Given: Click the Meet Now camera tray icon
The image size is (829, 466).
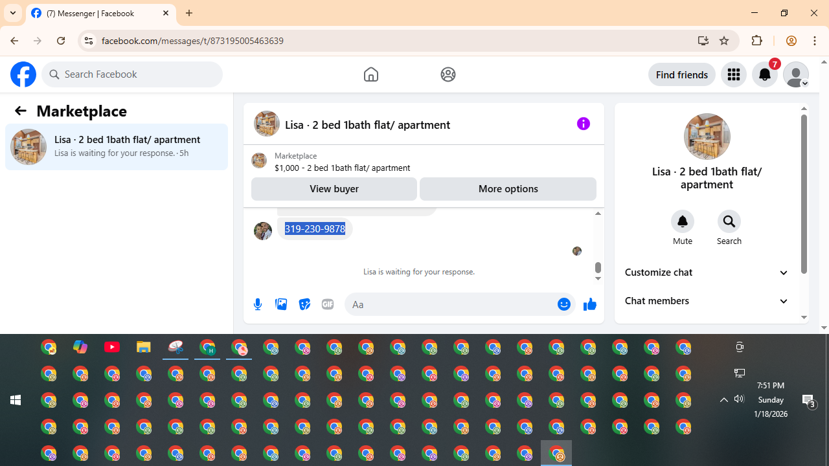Looking at the screenshot, I should (740, 347).
